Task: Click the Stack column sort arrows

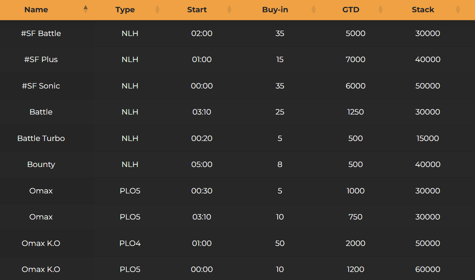Action: tap(457, 10)
